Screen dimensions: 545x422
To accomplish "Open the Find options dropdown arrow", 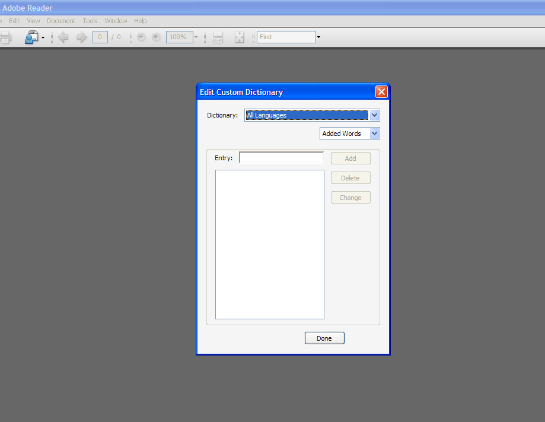I will [319, 37].
